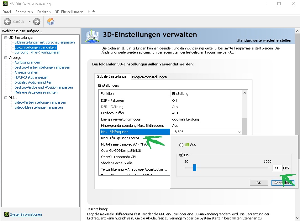Image resolution: width=300 pixels, height=221 pixels.
Task: Open the Systeminformationen link
Action: [26, 214]
